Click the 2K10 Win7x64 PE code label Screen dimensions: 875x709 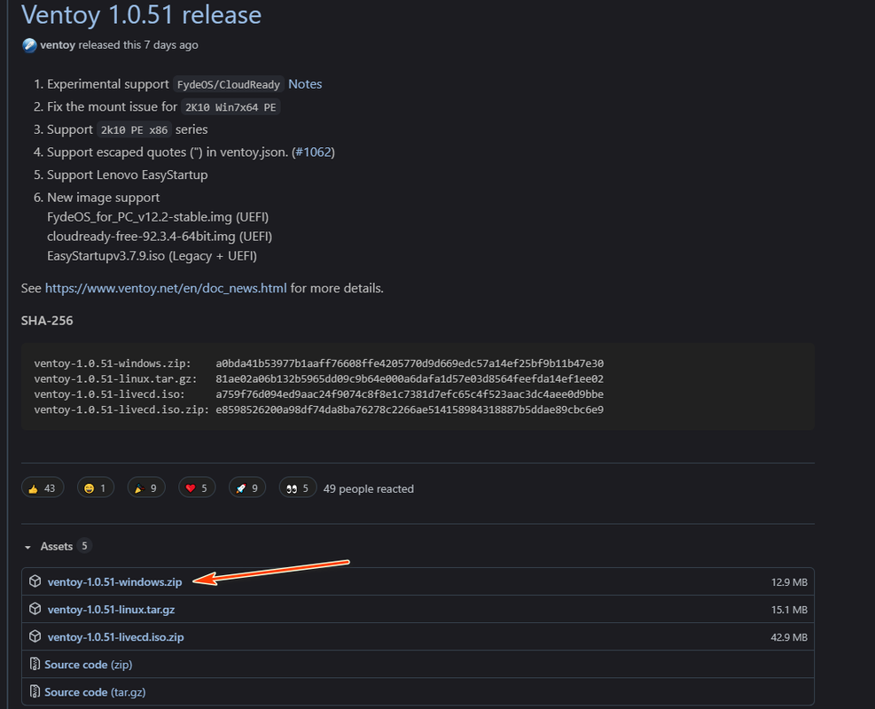(x=230, y=107)
